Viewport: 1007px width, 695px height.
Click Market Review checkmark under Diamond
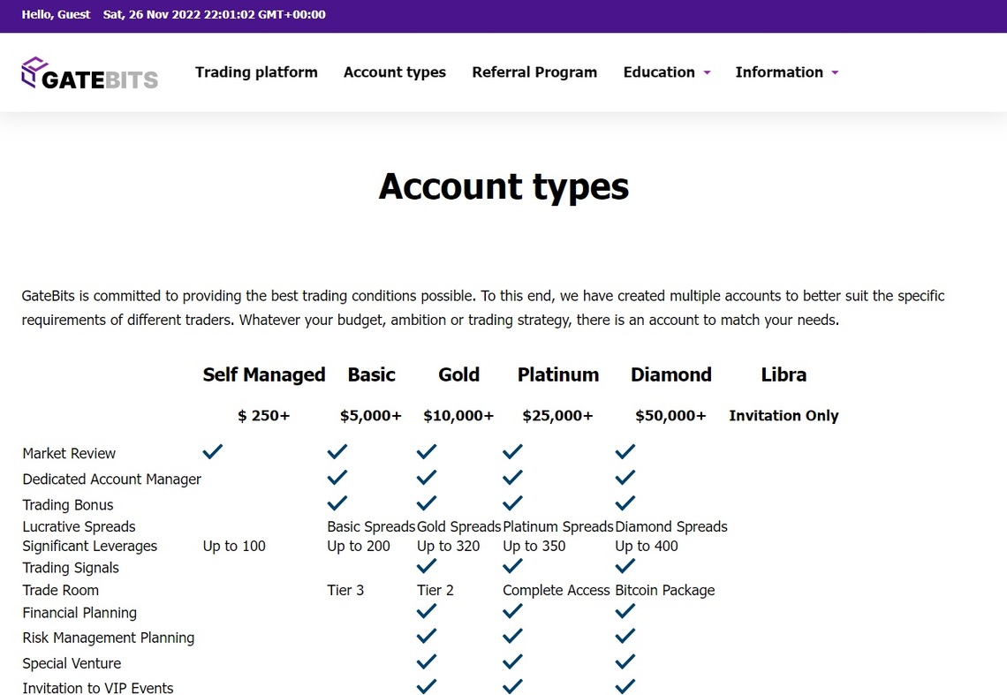tap(625, 451)
